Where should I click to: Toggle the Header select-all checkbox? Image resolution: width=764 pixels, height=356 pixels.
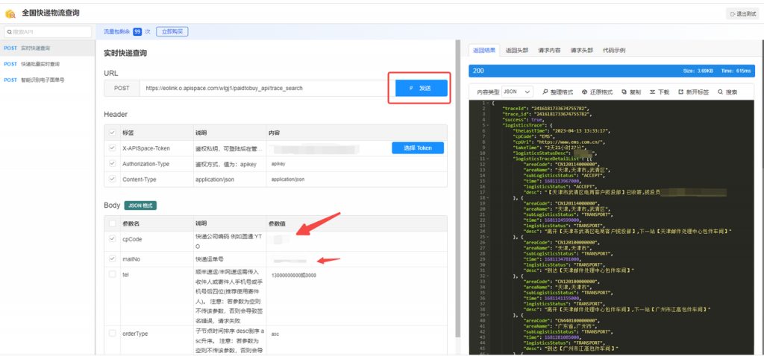click(x=113, y=133)
